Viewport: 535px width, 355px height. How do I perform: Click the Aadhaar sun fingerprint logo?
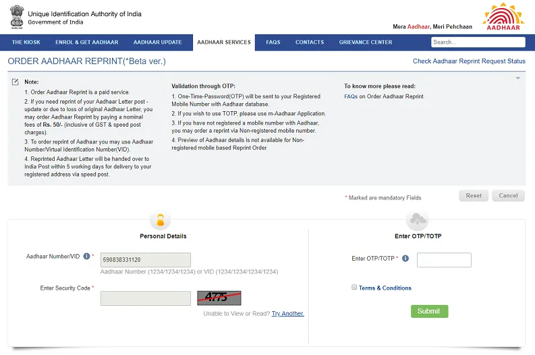pyautogui.click(x=503, y=16)
